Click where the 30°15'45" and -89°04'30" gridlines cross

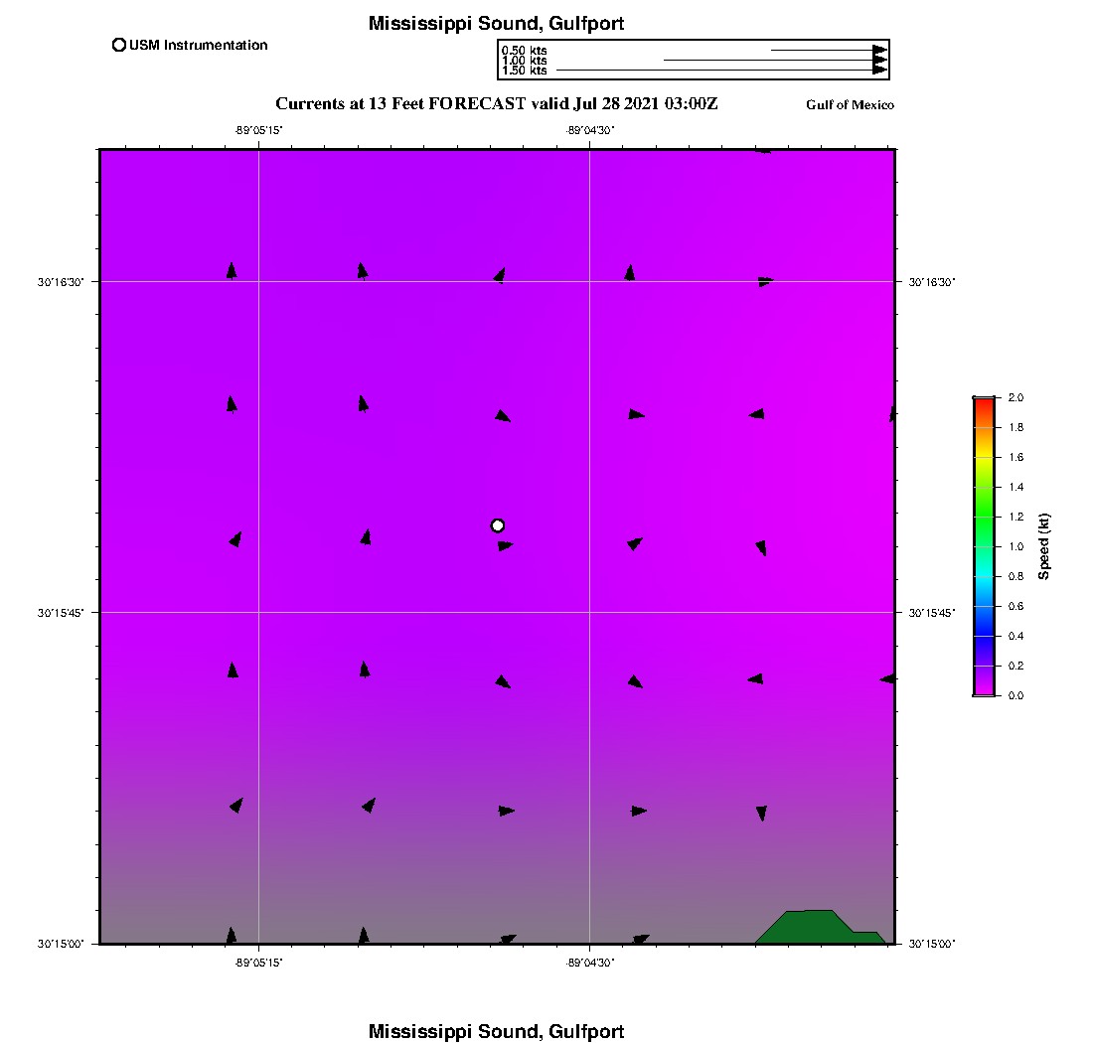[x=590, y=612]
